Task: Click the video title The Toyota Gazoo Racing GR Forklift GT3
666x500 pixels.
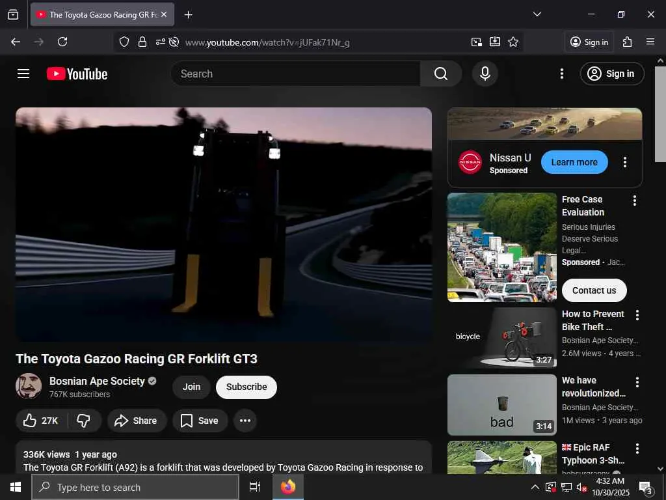Action: click(137, 359)
